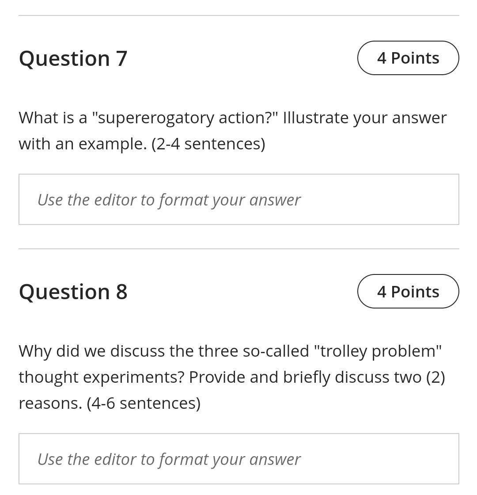
Task: Click the divider line above Question 8
Action: point(238,248)
